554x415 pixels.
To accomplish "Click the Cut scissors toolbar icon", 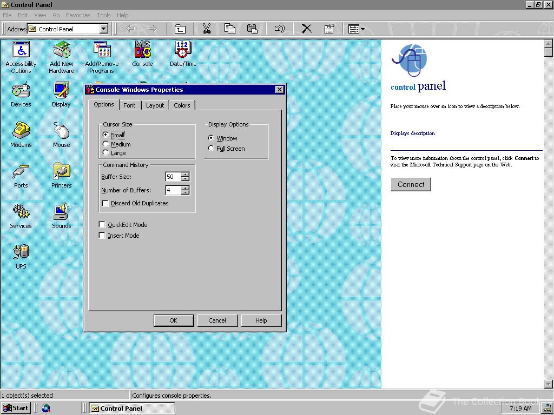I will coord(207,29).
